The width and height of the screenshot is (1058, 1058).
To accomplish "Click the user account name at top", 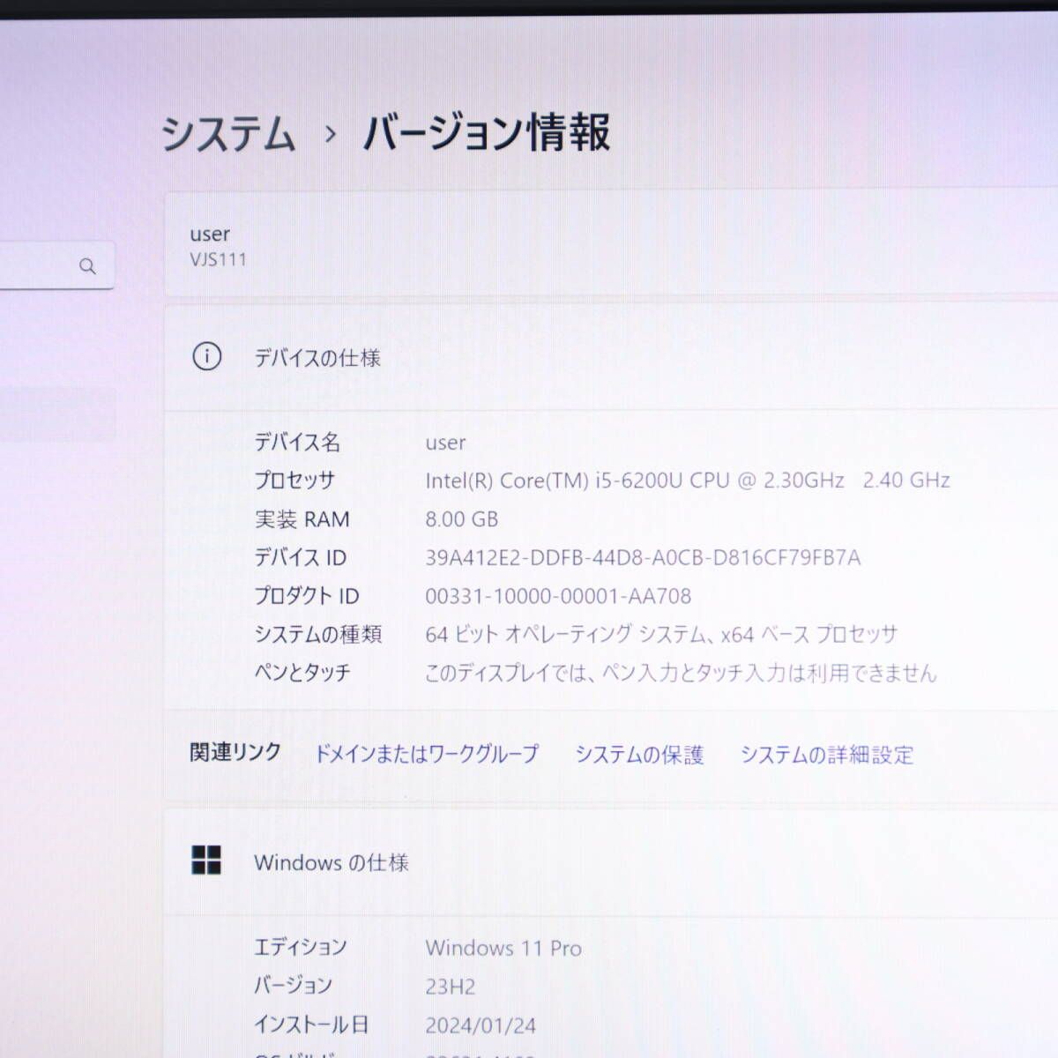I will click(210, 234).
